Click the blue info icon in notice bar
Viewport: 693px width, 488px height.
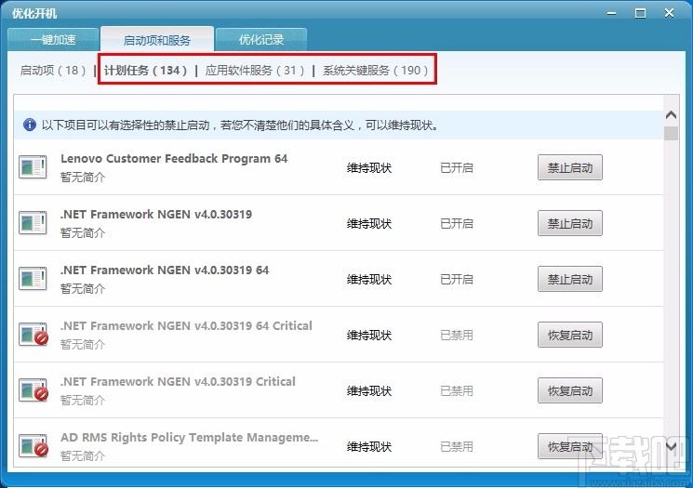30,125
